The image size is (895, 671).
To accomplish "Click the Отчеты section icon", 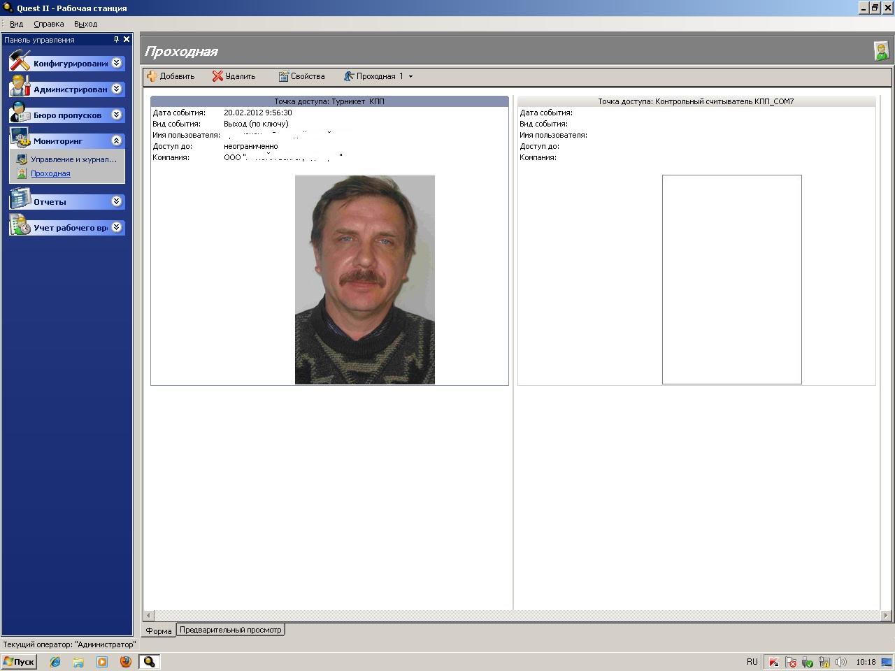I will point(20,200).
